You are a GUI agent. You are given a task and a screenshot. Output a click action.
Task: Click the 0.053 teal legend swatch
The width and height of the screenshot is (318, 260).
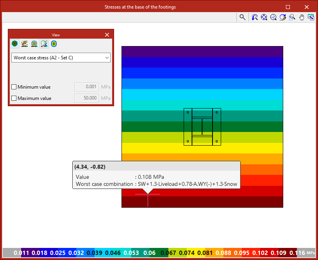coord(141,253)
